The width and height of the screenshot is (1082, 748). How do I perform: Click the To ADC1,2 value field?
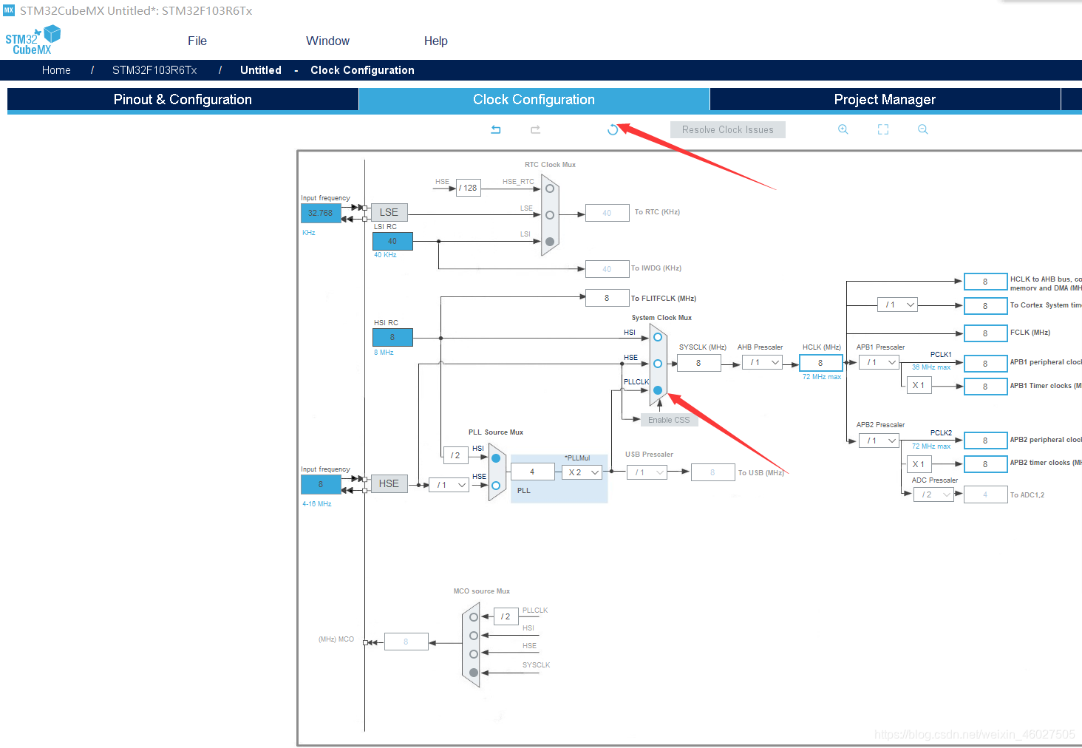985,494
